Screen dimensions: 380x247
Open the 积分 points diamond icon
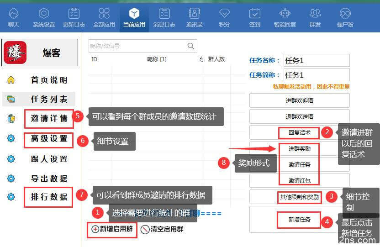[224, 14]
